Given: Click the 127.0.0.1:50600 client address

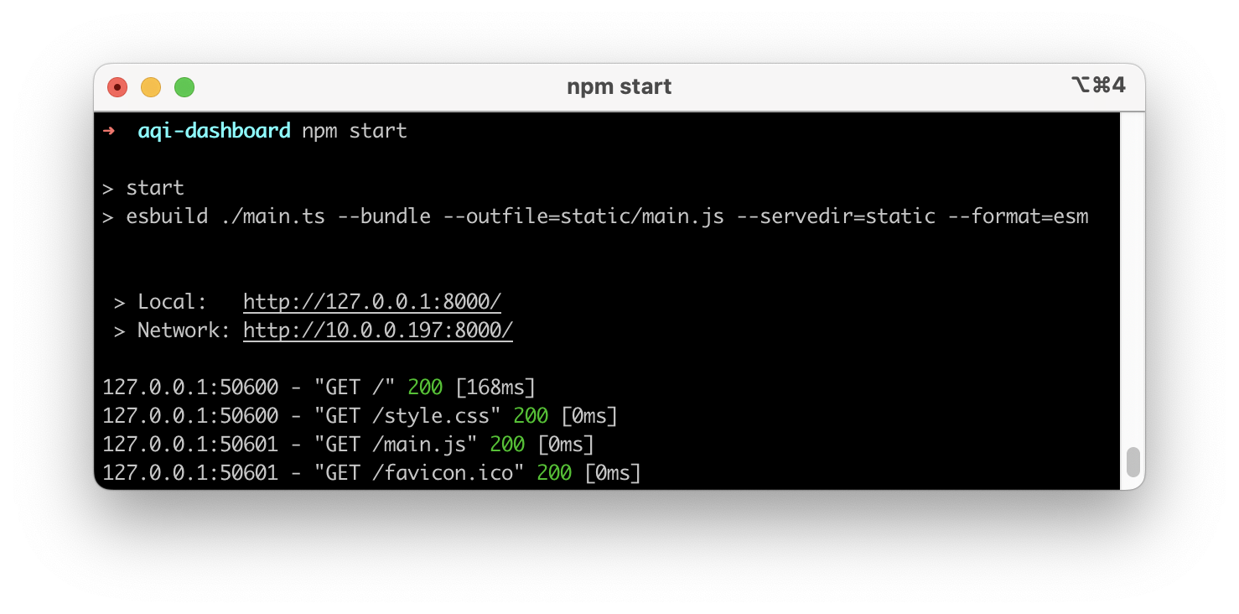Looking at the screenshot, I should click(x=190, y=387).
